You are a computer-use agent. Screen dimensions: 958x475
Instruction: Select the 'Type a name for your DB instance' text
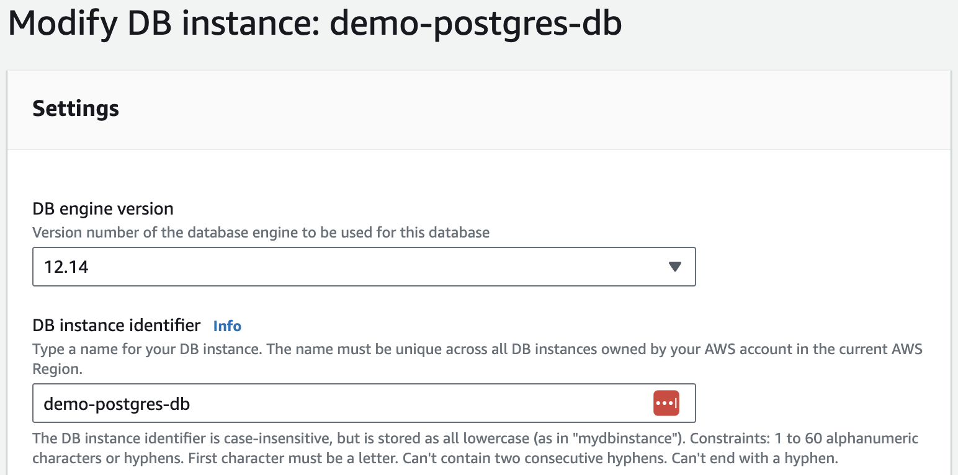(477, 358)
